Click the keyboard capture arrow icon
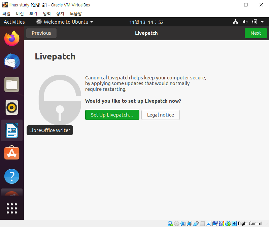269x227 pixels. pyautogui.click(x=234, y=223)
